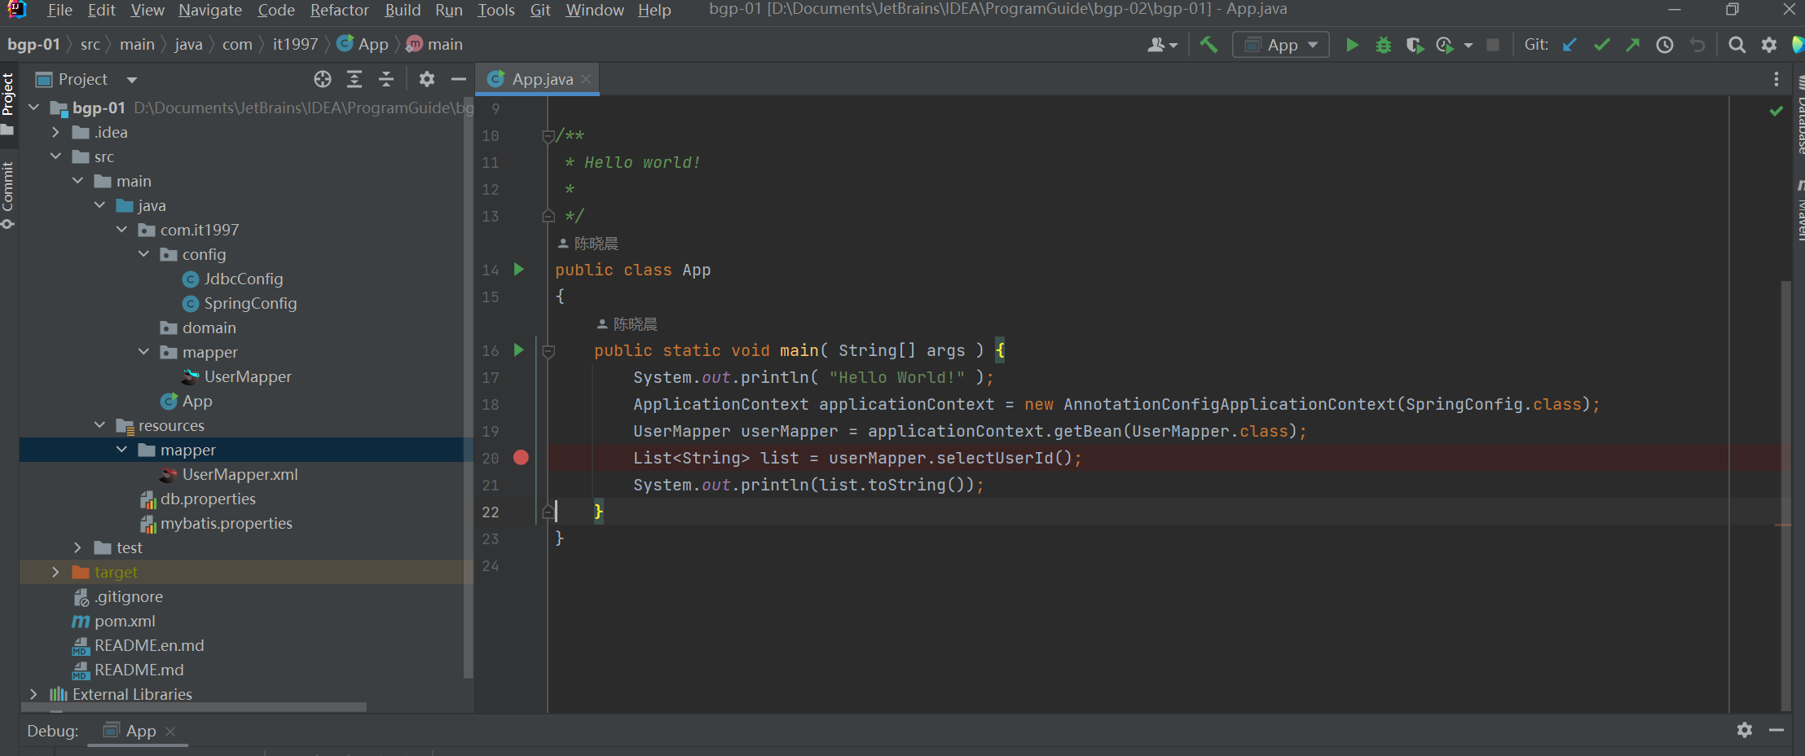Toggle the Project tool window sidebar button
Image resolution: width=1805 pixels, height=756 pixels.
click(x=8, y=104)
